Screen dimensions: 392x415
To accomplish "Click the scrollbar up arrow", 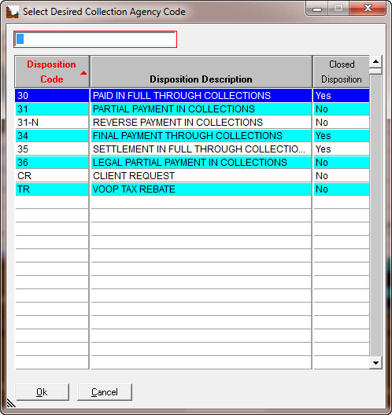I will pos(375,61).
